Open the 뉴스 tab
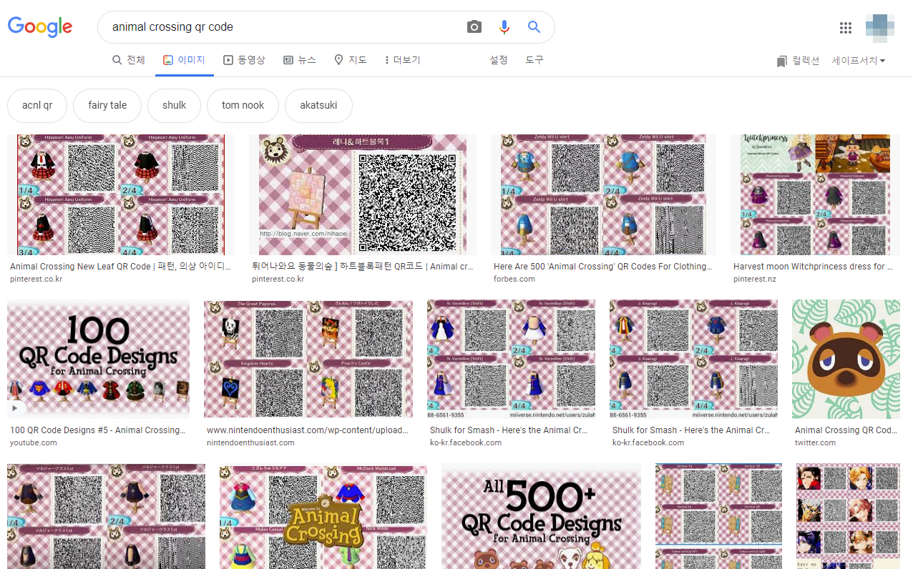 (299, 60)
